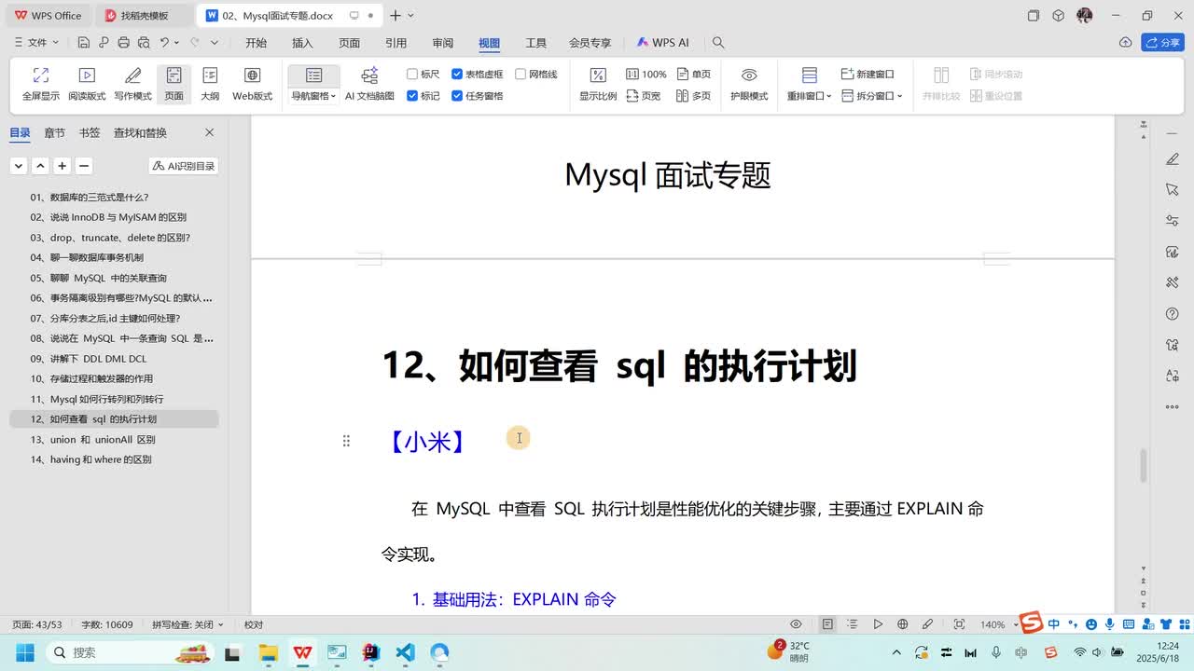
Task: Enable writing mode with pencil icon
Action: [132, 84]
